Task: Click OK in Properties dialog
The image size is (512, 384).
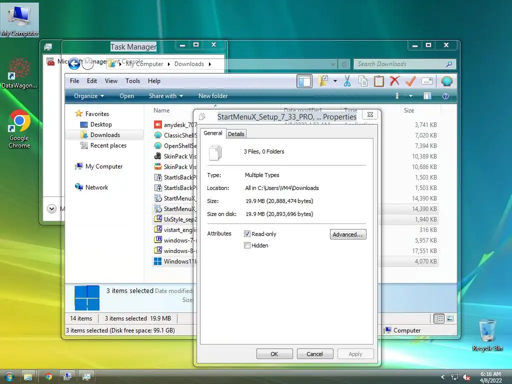Action: click(274, 354)
